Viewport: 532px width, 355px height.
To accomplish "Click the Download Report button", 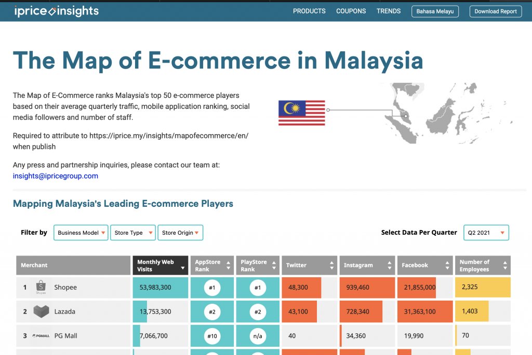I will (496, 11).
